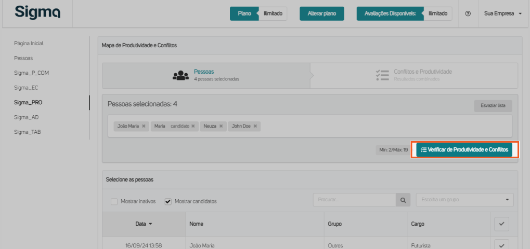
Task: Click Verificar de Produtividade e Conflitos button
Action: 464,149
